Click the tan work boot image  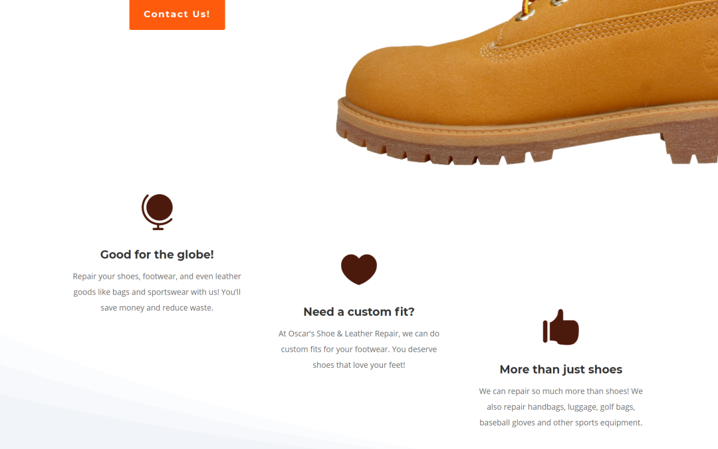(527, 82)
